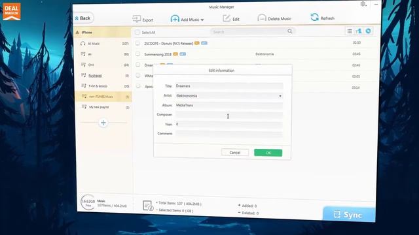This screenshot has width=419, height=235.
Task: Click the 03:14 duration value
Action: pos(355,87)
